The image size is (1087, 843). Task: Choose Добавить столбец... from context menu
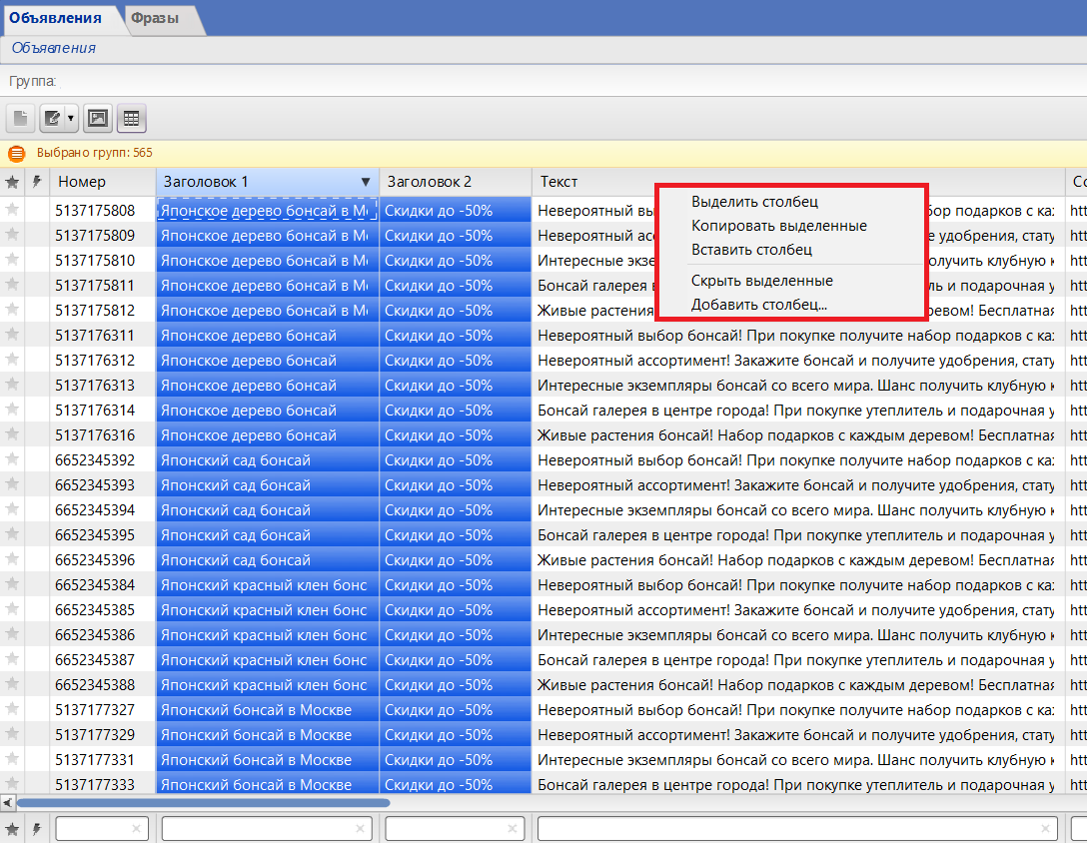[x=758, y=305]
